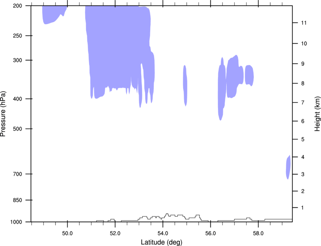
Task: Click the 56.0 latitude tick label
Action: point(211,234)
